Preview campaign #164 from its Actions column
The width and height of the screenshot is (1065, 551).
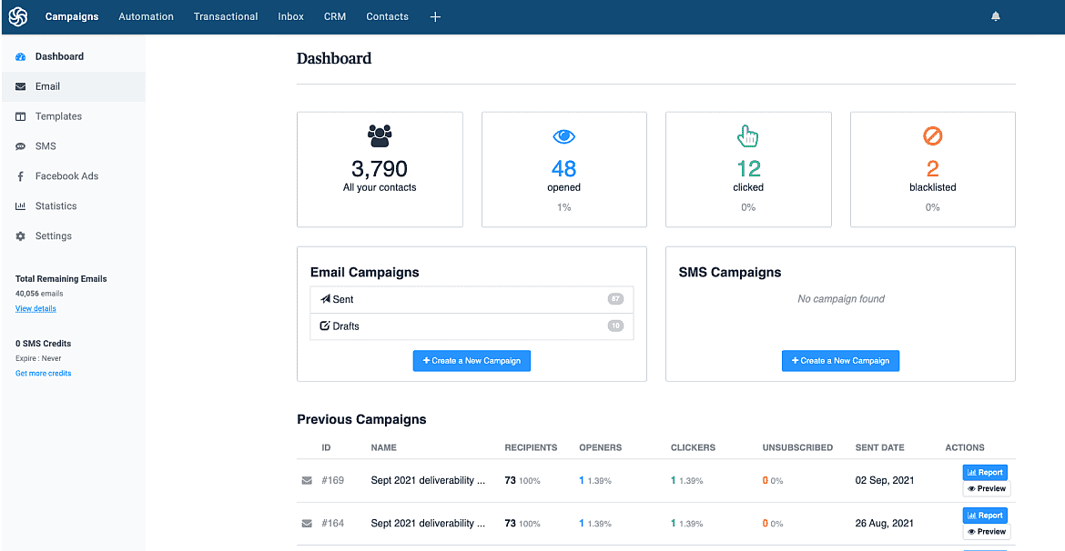(x=986, y=531)
